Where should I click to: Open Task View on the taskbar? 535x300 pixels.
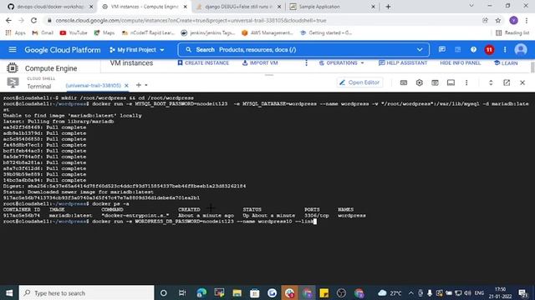coord(182,292)
